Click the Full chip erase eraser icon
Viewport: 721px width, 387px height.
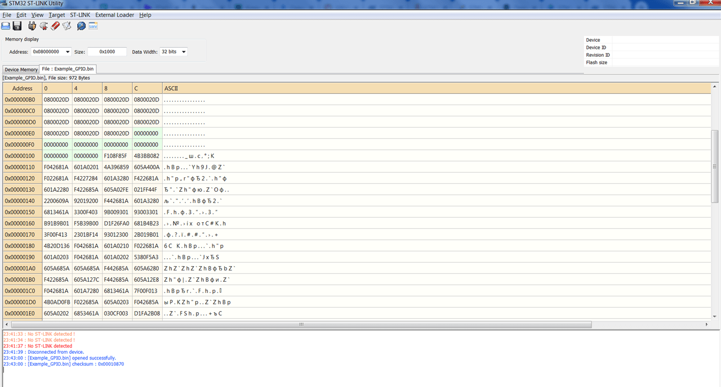[55, 26]
